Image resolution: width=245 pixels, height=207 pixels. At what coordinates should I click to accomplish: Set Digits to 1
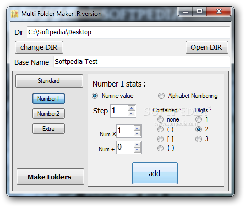tap(199, 119)
